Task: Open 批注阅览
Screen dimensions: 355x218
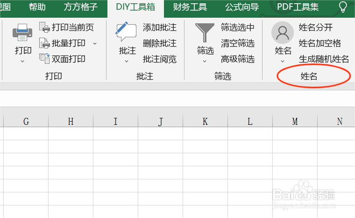Action: (160, 59)
